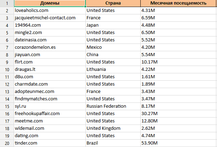The image size is (217, 147).
Task: Select the Месячная посещаемость header cell
Action: click(178, 3)
